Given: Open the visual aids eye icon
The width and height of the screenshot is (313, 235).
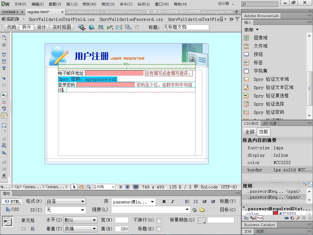Looking at the screenshot, I should tap(128, 27).
